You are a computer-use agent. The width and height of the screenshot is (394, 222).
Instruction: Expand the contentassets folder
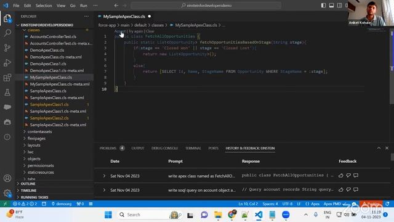pos(39,131)
